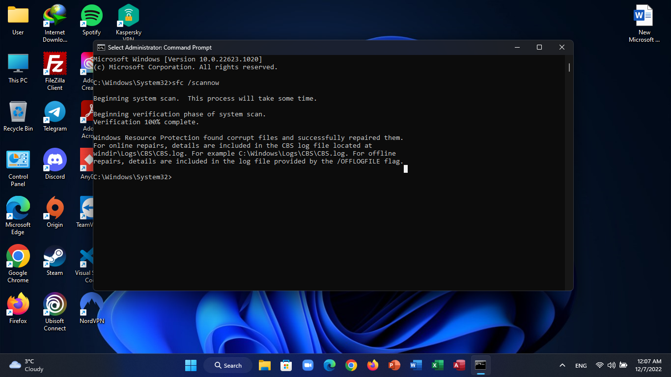Image resolution: width=671 pixels, height=377 pixels.
Task: Close the Command Prompt window
Action: click(562, 48)
